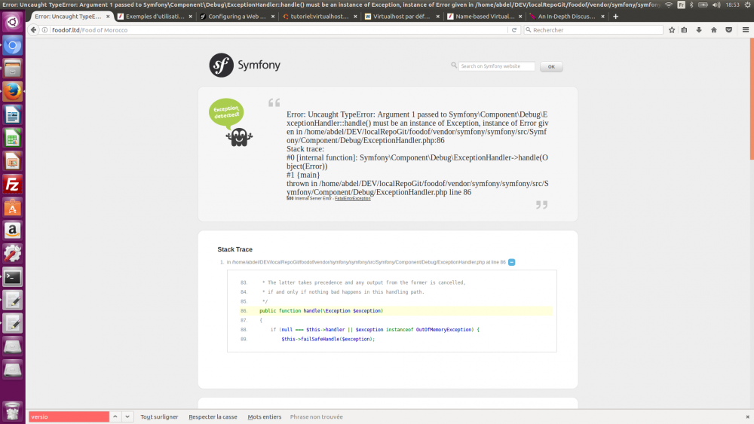Viewport: 754px width, 424px height.
Task: Open LibreOffice Calc from the dock
Action: [x=13, y=139]
